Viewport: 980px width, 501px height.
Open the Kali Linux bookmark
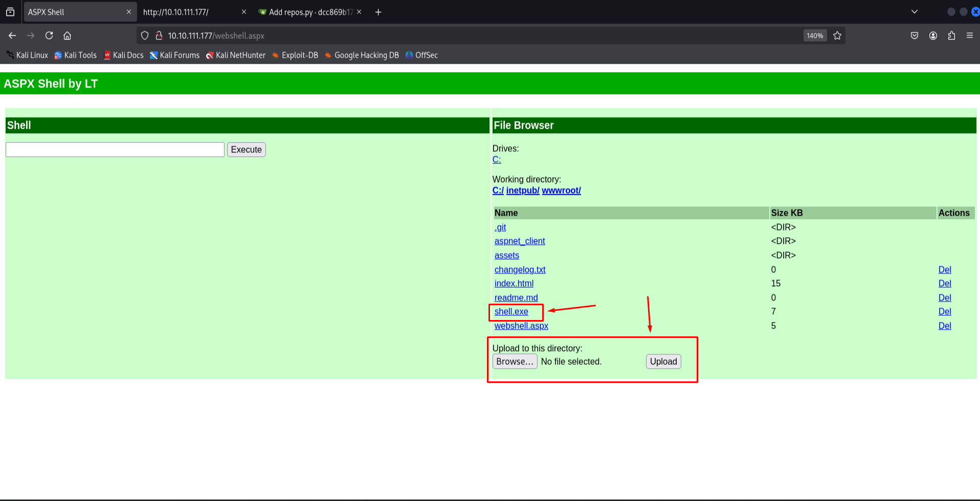click(x=28, y=55)
